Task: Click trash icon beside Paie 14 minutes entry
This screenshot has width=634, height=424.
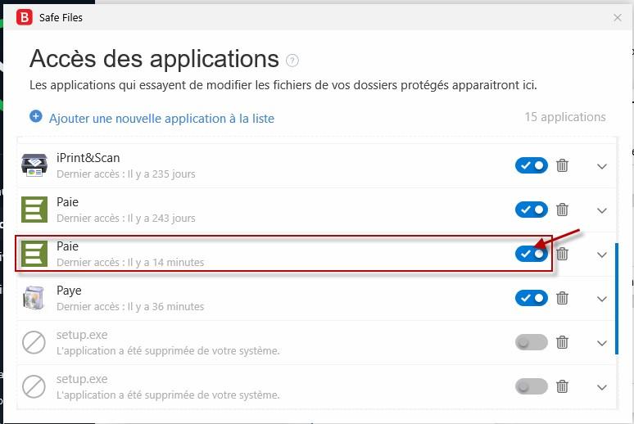Action: (x=562, y=254)
